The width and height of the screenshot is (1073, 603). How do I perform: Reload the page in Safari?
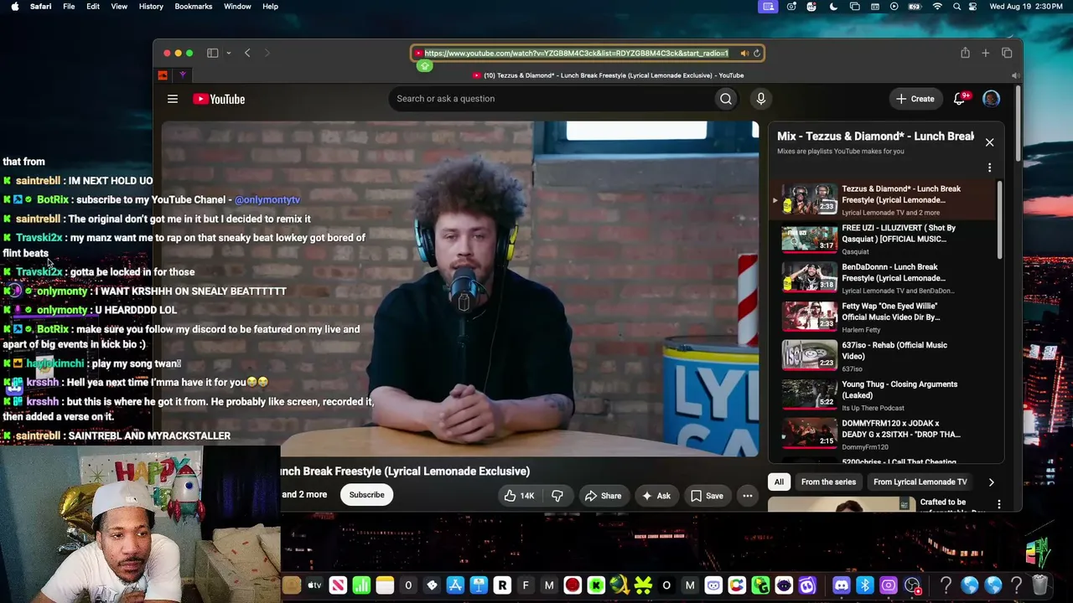pyautogui.click(x=756, y=54)
